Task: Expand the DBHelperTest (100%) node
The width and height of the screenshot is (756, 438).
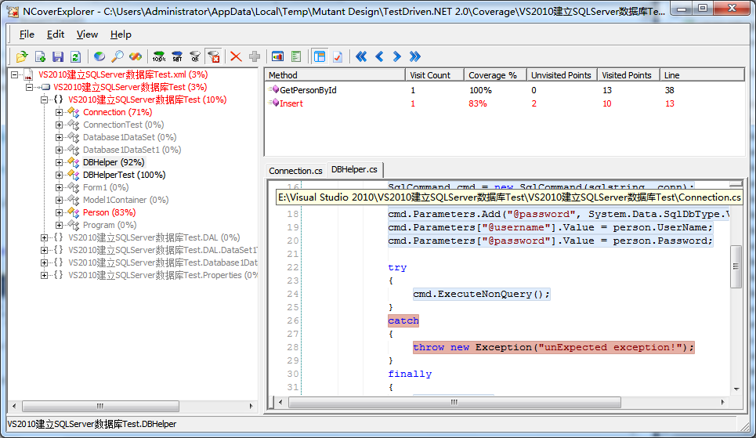Action: click(60, 175)
